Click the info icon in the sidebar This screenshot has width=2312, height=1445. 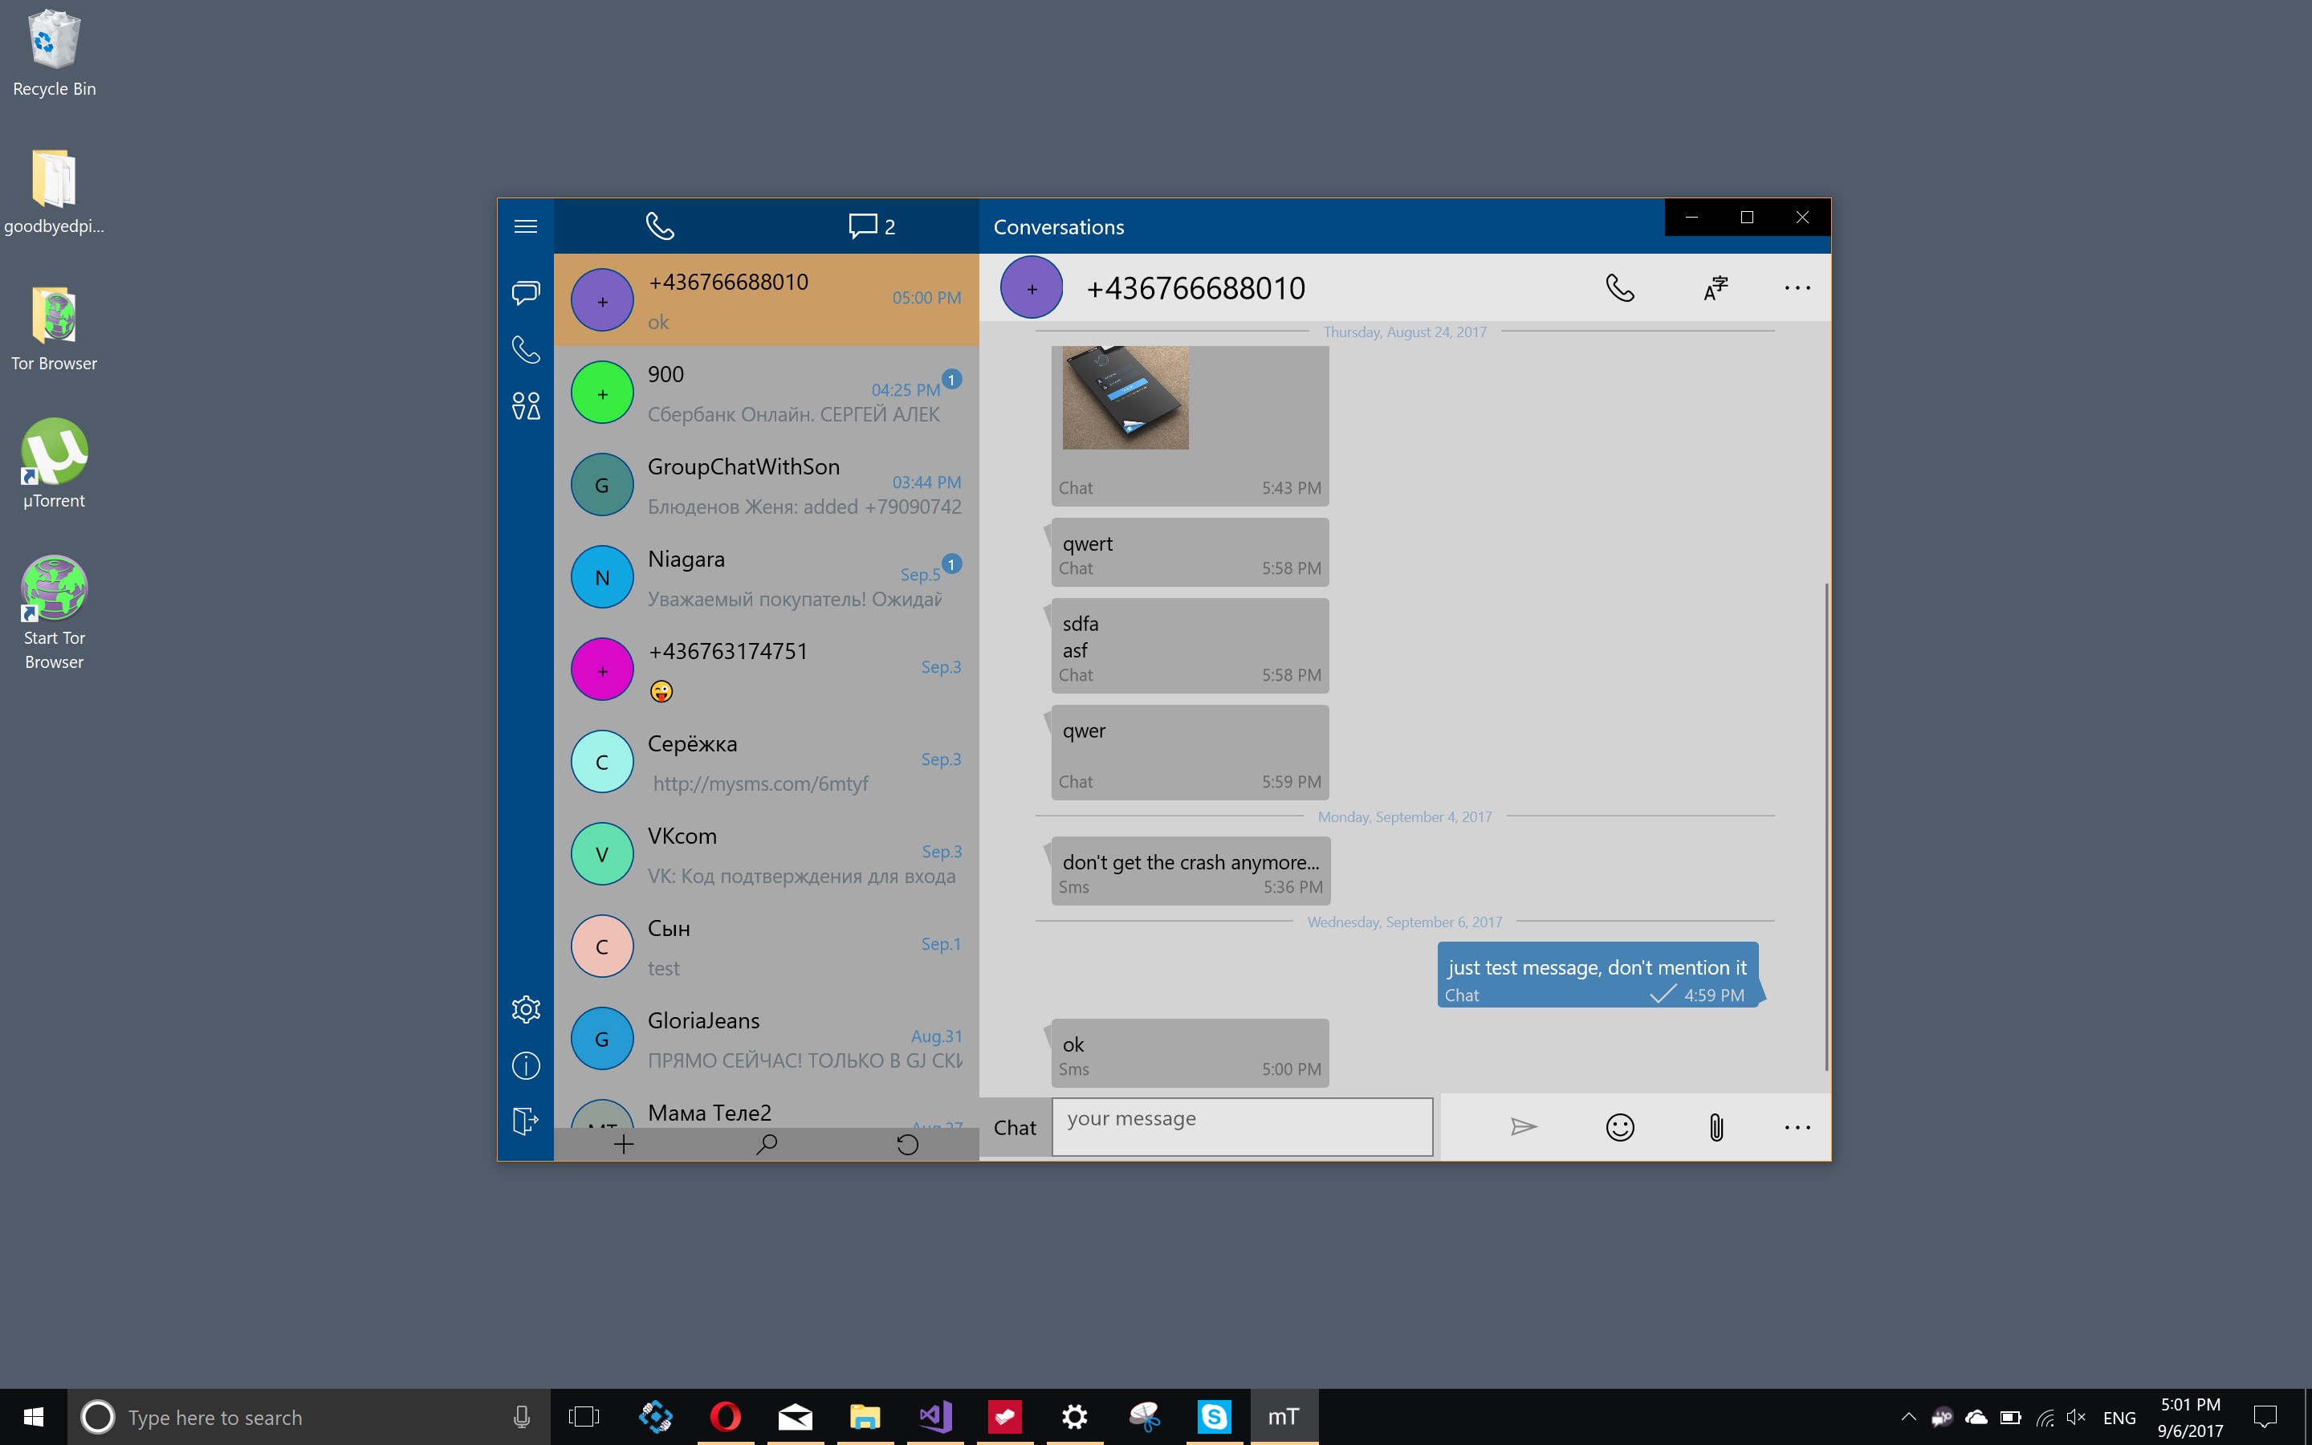[527, 1065]
